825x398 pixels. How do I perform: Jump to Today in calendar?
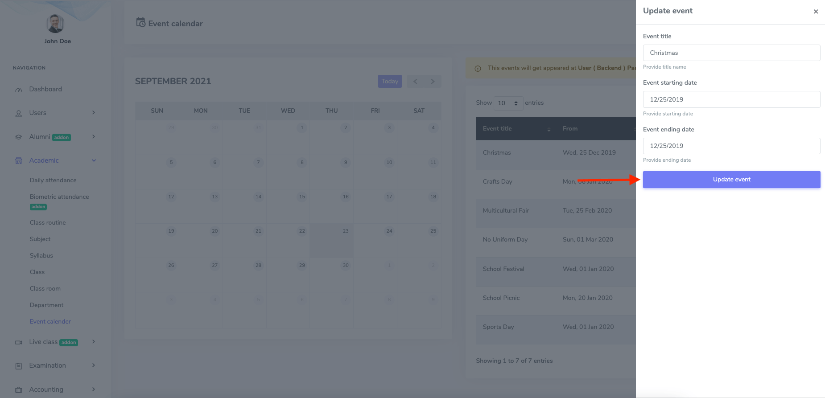(x=390, y=81)
